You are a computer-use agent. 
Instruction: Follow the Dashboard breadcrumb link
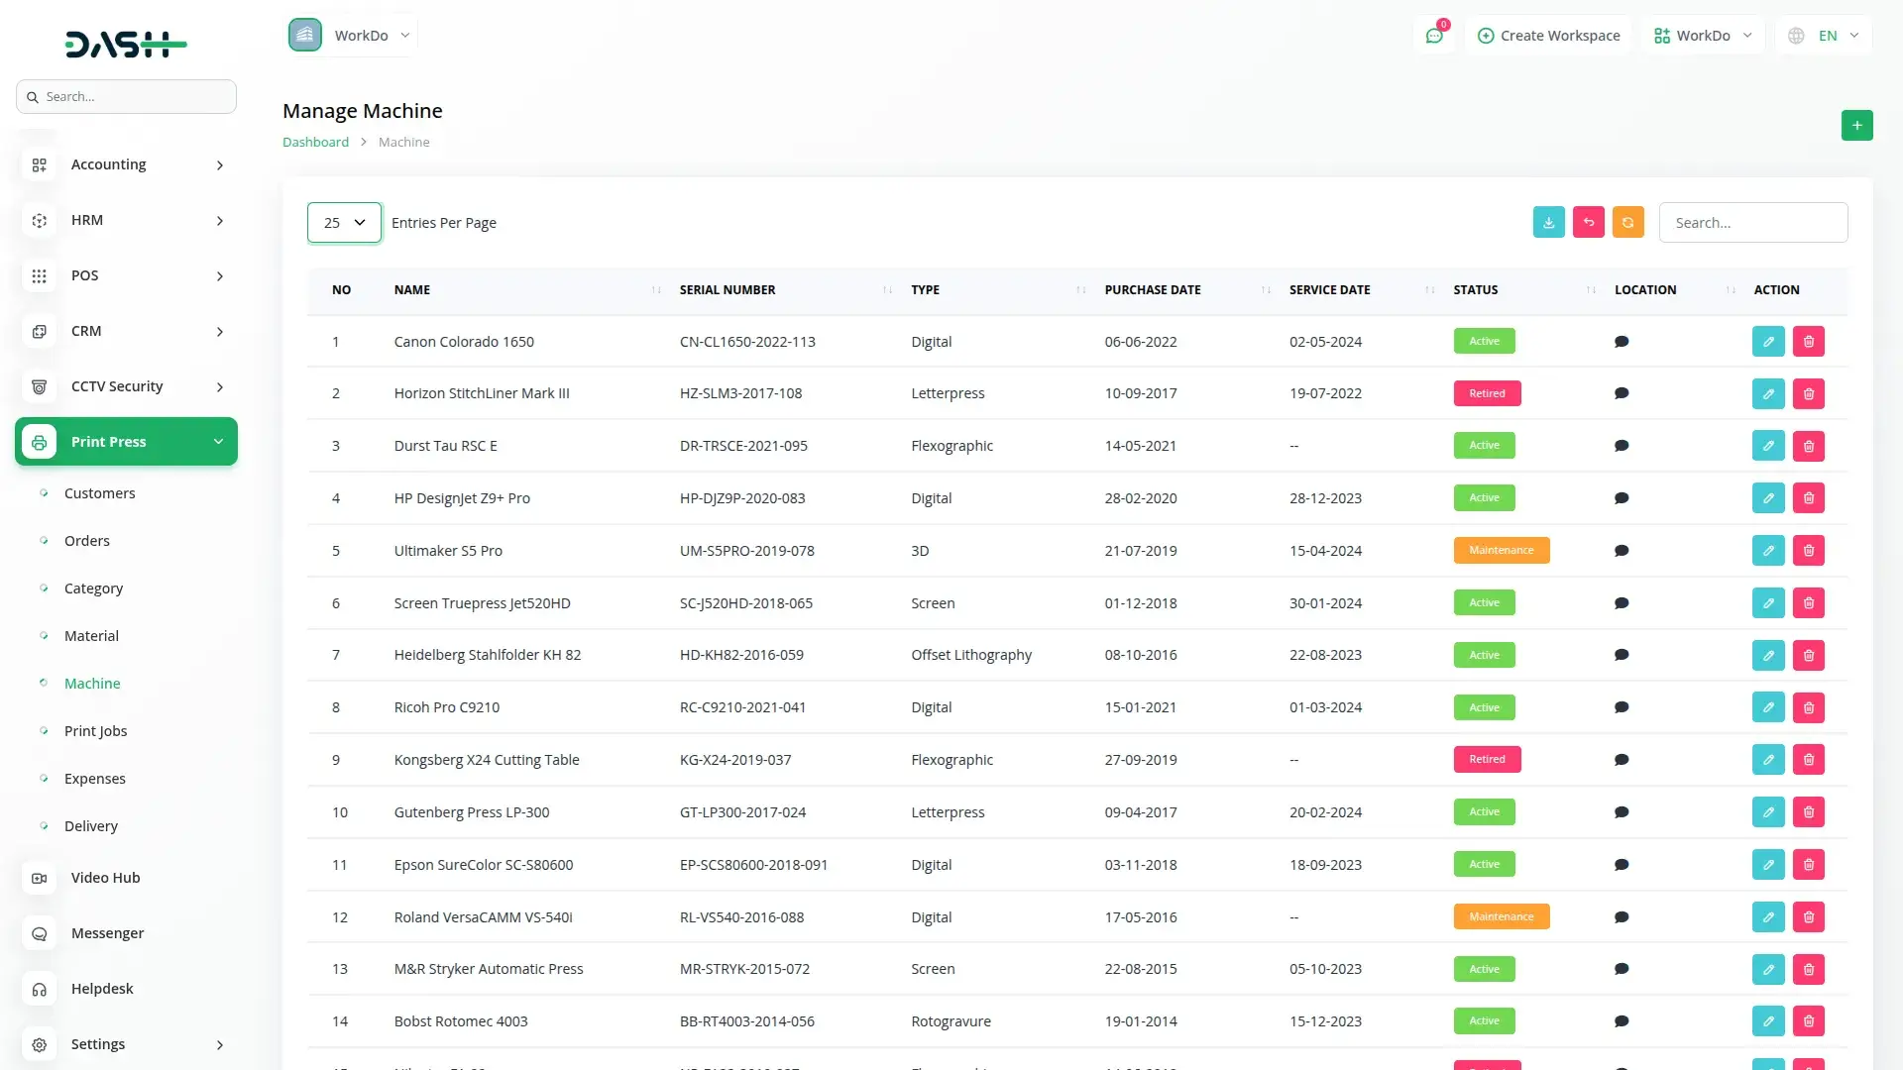tap(315, 142)
